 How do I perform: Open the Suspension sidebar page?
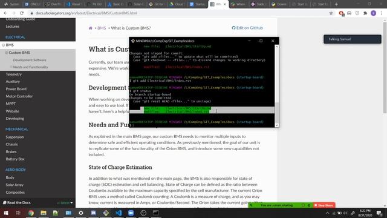[x=15, y=137]
